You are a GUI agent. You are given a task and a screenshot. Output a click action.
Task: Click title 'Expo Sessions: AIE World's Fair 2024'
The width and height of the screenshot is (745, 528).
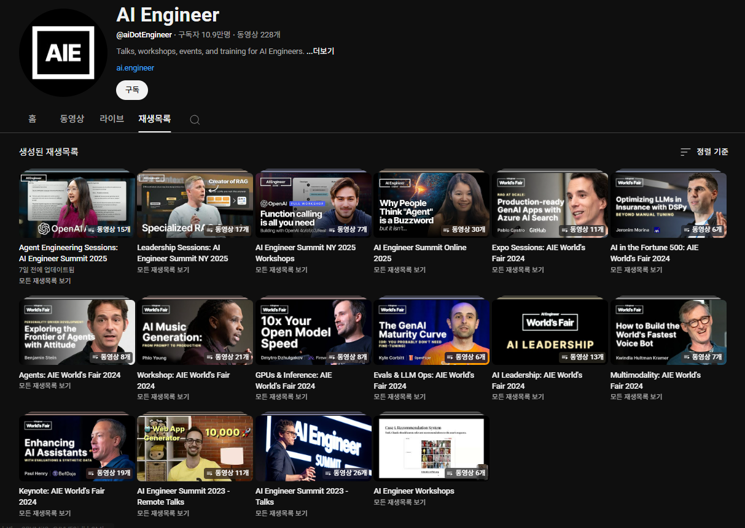click(x=539, y=253)
